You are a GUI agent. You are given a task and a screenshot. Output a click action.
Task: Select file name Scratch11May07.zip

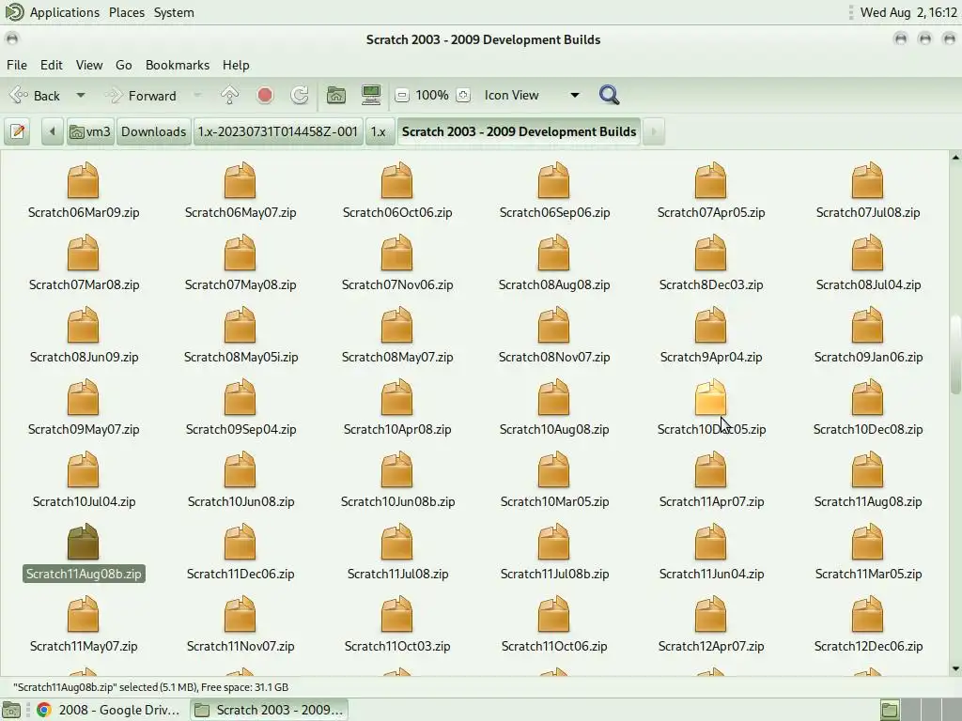(x=84, y=646)
